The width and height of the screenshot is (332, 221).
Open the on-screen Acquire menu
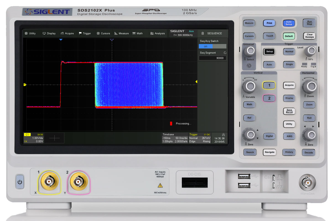(67, 33)
